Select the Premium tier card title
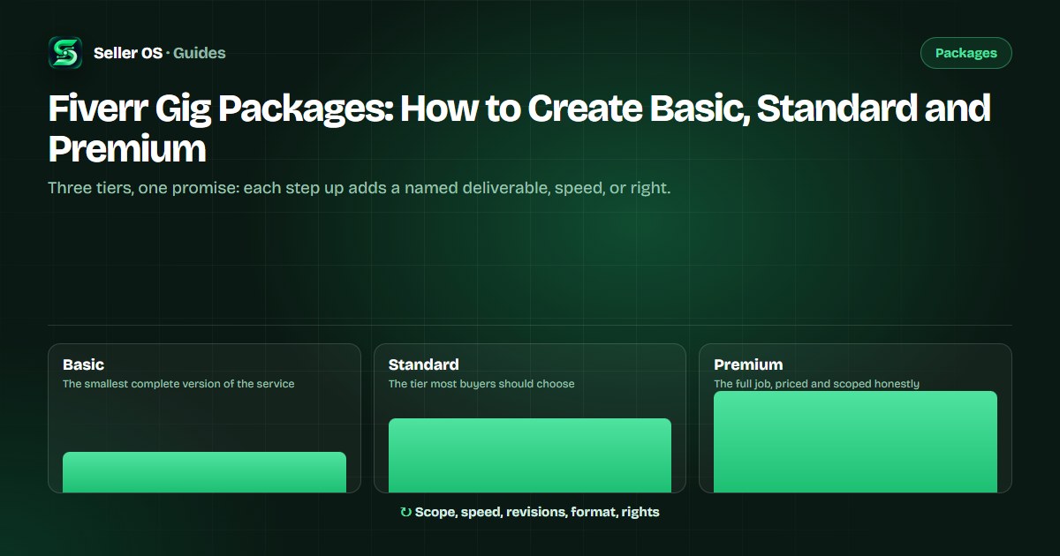This screenshot has width=1060, height=556. click(x=748, y=364)
